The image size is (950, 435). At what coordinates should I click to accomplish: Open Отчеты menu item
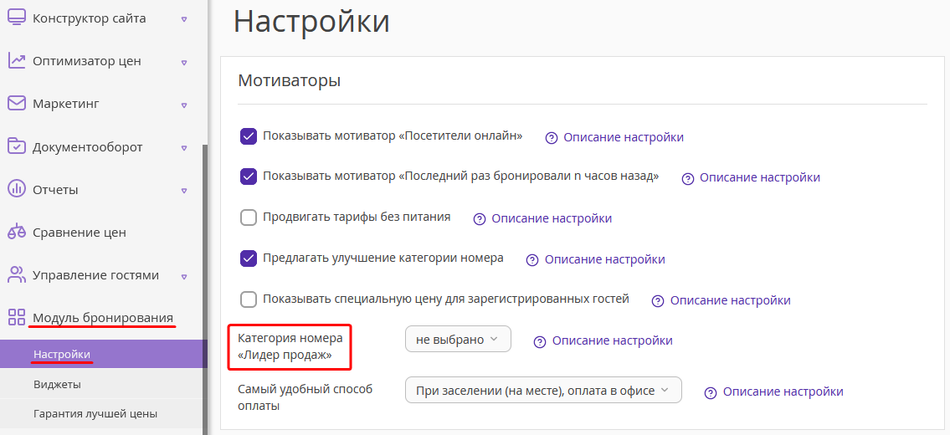[x=55, y=190]
